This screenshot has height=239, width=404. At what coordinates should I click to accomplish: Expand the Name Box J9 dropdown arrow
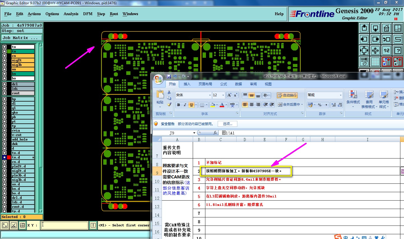click(x=194, y=133)
